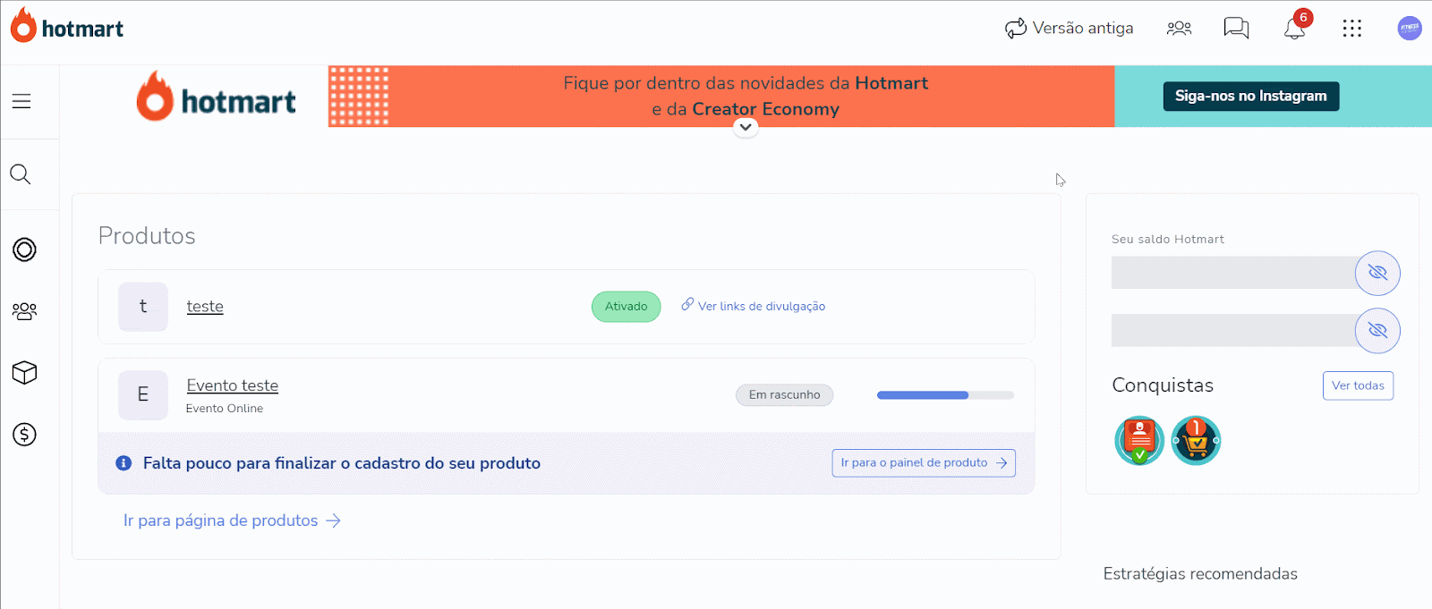This screenshot has width=1432, height=609.
Task: Click Falta pouco para finalizar message
Action: pos(342,463)
